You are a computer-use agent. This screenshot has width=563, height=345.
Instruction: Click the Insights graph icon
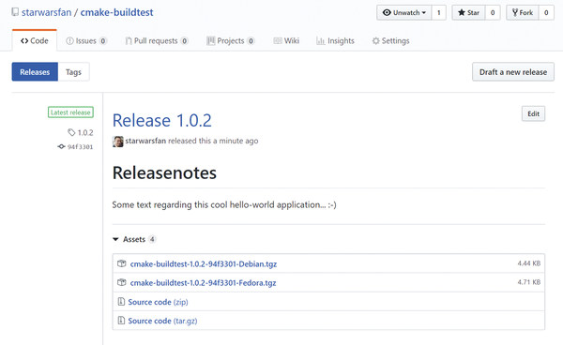321,41
